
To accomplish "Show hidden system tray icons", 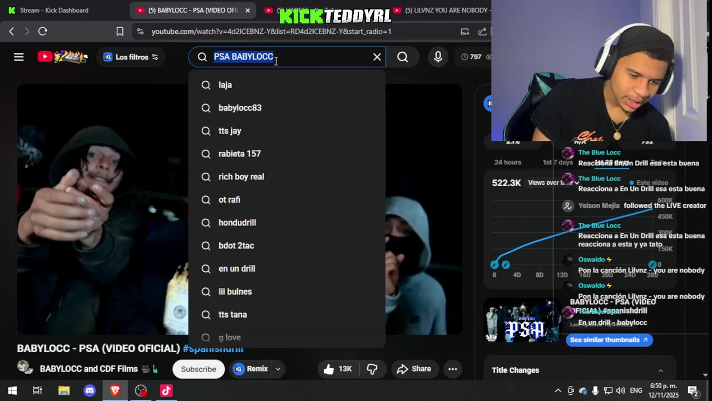I will point(558,390).
